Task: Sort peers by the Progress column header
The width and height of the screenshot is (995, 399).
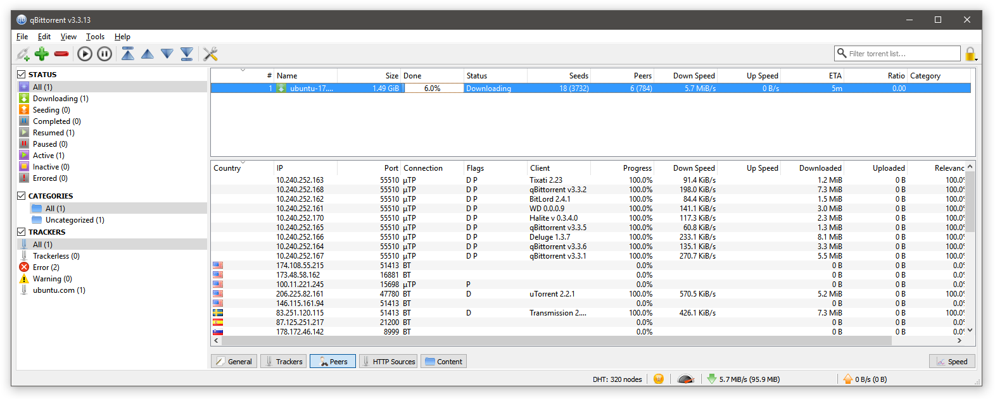Action: tap(622, 168)
